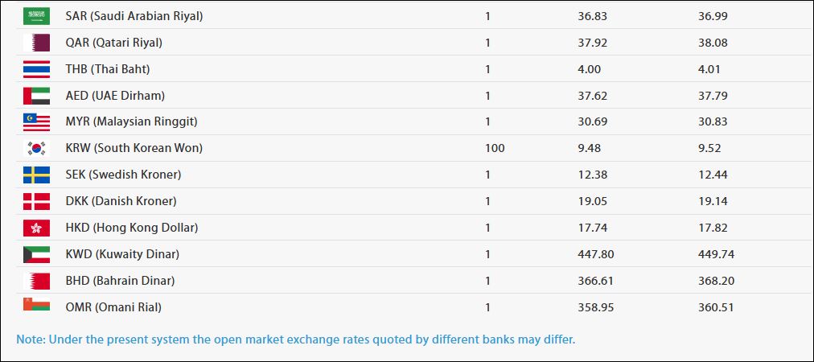
Task: Click the 368.20 Bahrain Dinar rate
Action: tap(717, 281)
